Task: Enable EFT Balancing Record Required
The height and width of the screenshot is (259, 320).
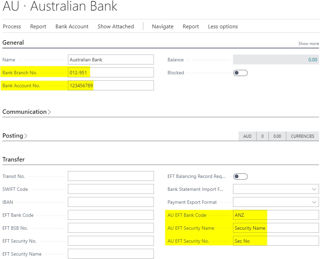Action: click(240, 176)
